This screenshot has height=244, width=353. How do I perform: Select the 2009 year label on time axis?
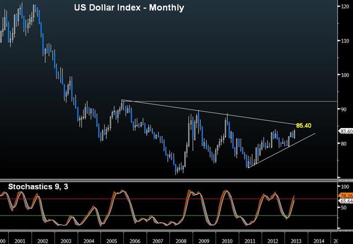point(204,241)
